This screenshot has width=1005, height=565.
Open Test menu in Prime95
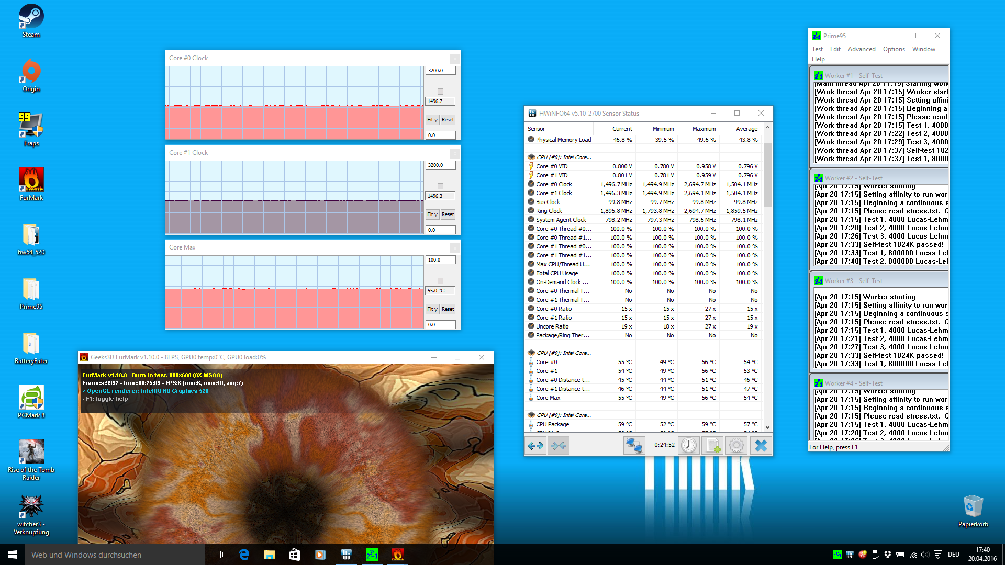point(817,49)
